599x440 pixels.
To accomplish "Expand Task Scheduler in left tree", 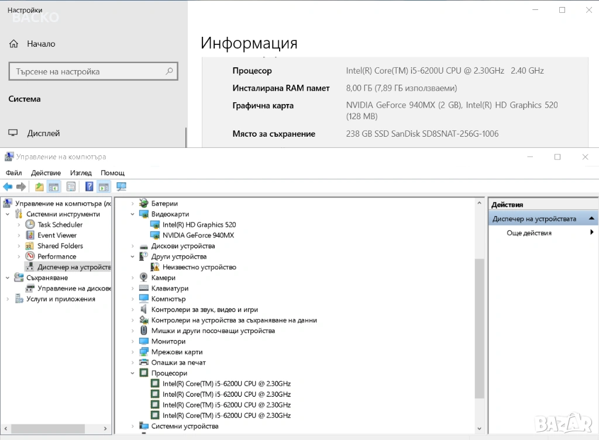I will tap(19, 225).
